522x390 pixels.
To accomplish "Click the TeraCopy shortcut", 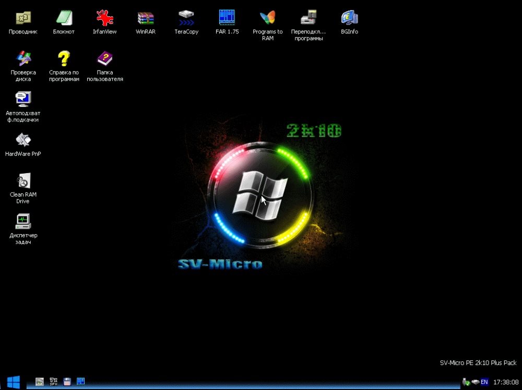I will 186,18.
